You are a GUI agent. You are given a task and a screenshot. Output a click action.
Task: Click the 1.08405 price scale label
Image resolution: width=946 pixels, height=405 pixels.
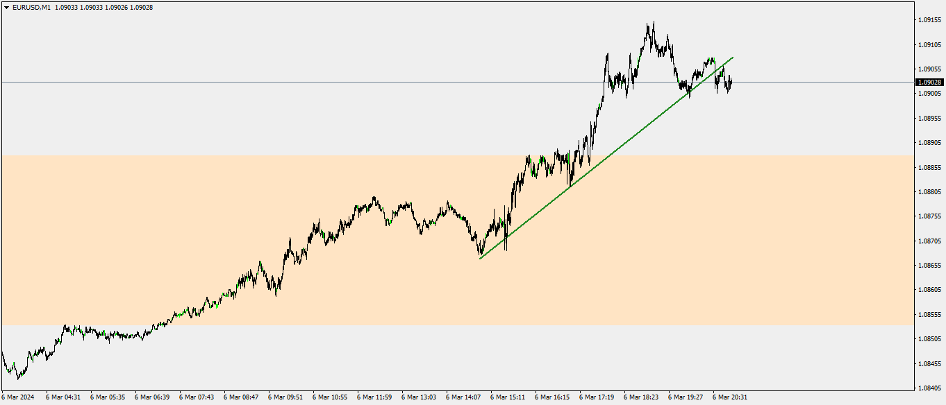930,388
